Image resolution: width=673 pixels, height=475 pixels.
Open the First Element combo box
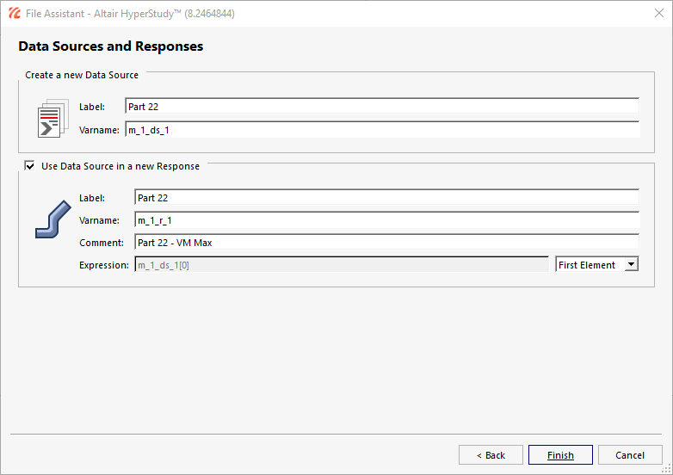[x=596, y=265]
